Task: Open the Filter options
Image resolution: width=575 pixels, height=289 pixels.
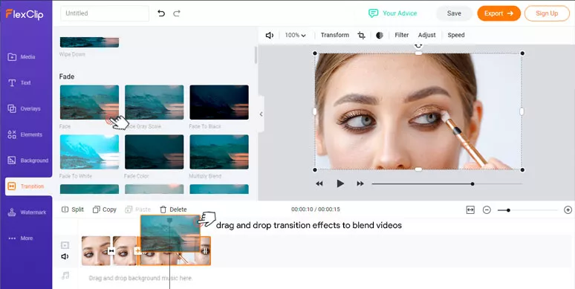Action: [402, 35]
